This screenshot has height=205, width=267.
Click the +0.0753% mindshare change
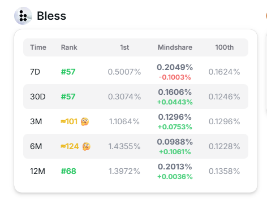[x=175, y=127]
